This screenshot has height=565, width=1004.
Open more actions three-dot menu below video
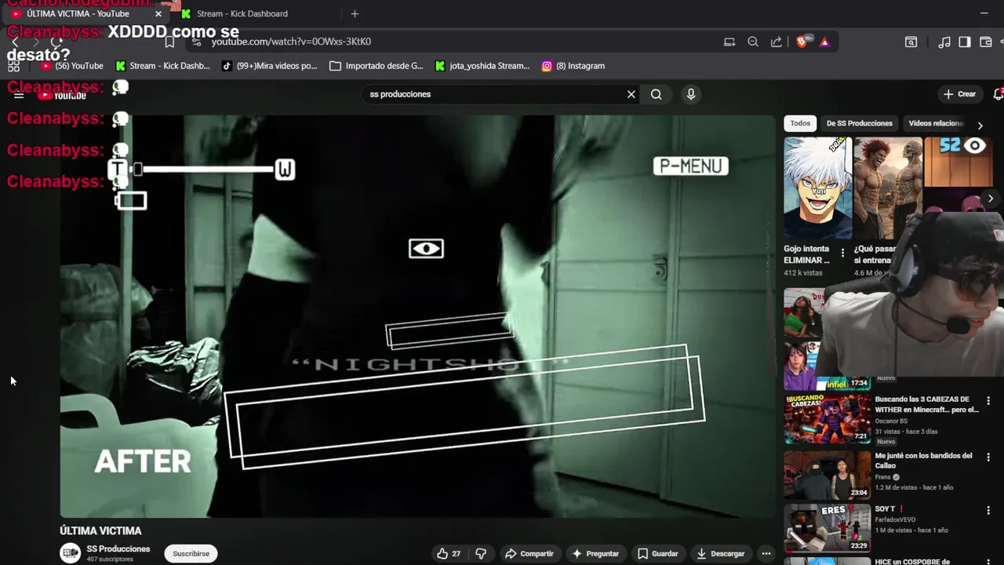pos(766,553)
